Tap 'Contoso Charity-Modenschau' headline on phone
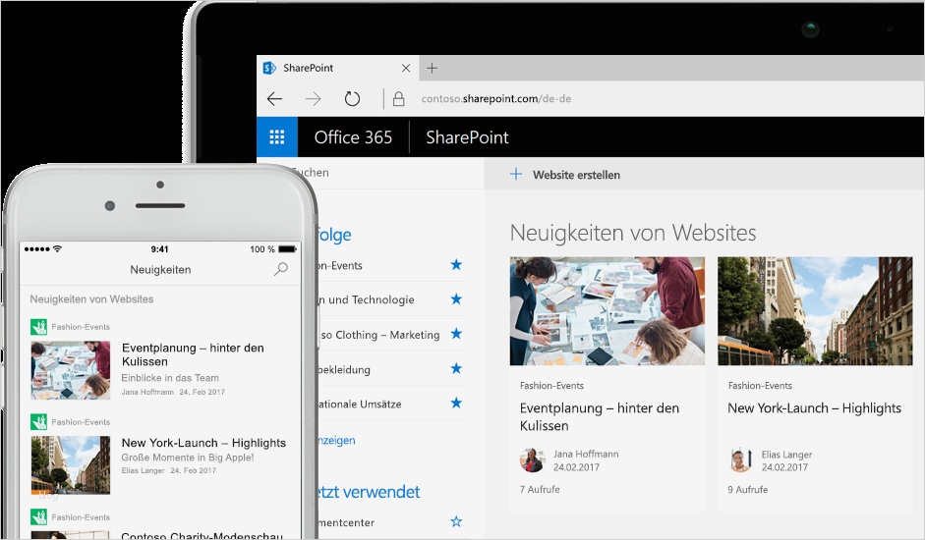The width and height of the screenshot is (925, 540). [202, 535]
